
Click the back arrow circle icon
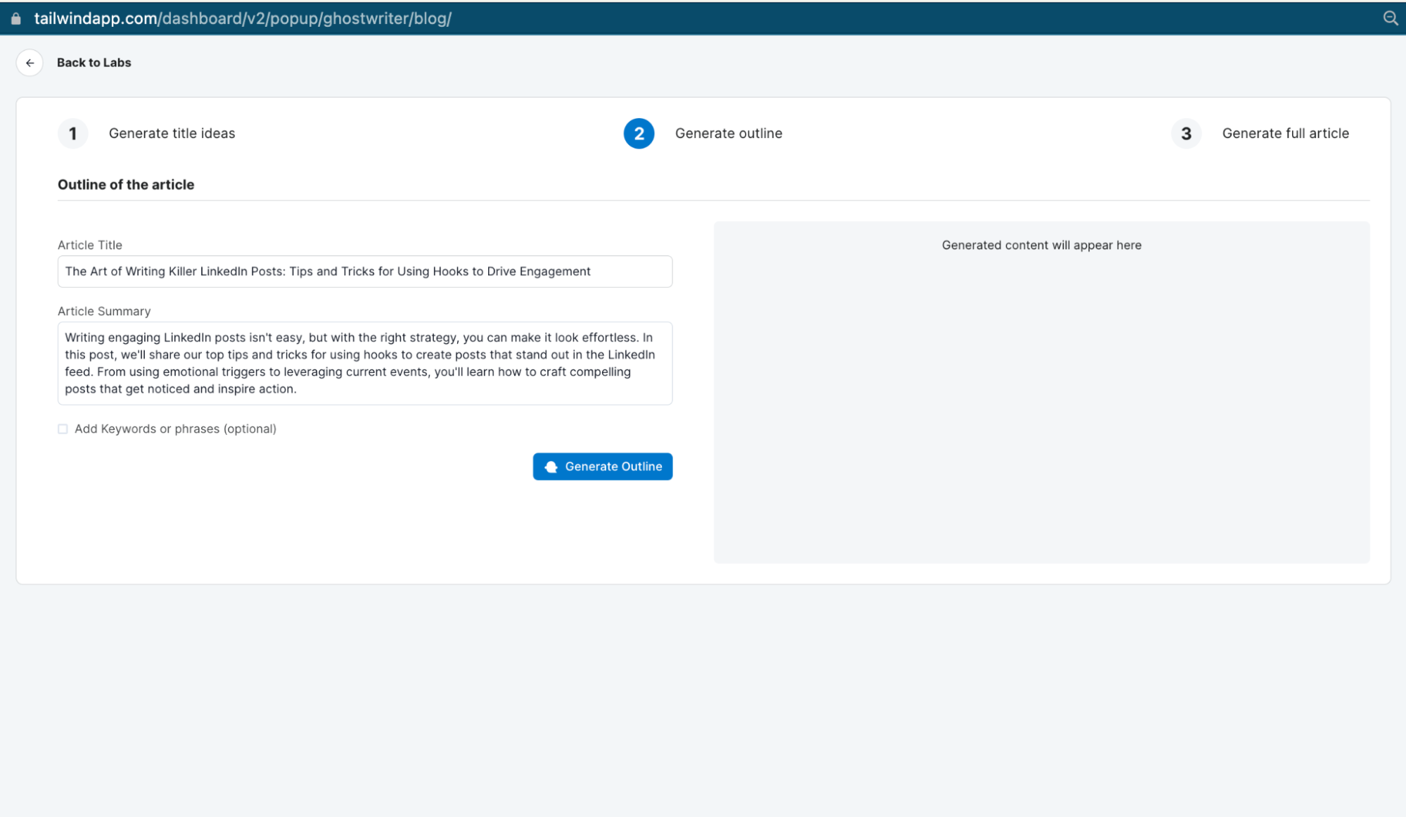click(30, 63)
